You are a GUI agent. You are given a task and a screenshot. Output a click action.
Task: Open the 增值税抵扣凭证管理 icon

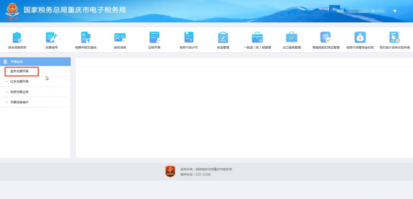[325, 38]
